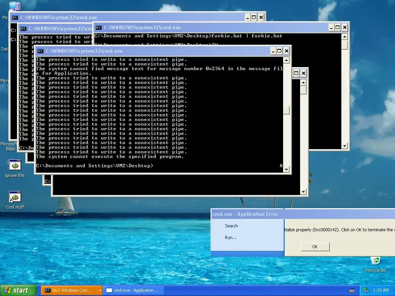Click the 'forkie.bat | forkie.bat' command line text
This screenshot has height=296, width=395.
247,36
